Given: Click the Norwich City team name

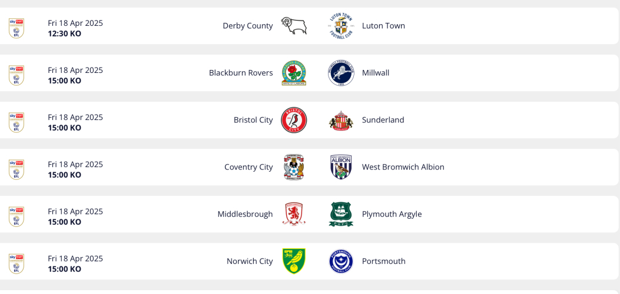Looking at the screenshot, I should click(250, 261).
